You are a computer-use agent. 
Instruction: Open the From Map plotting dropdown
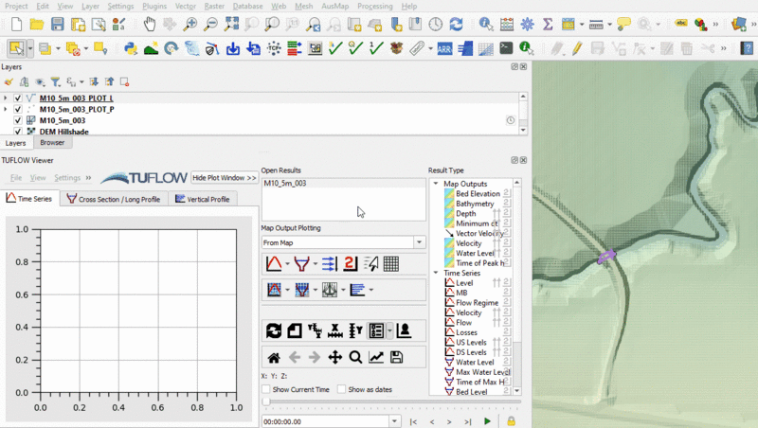coord(343,243)
